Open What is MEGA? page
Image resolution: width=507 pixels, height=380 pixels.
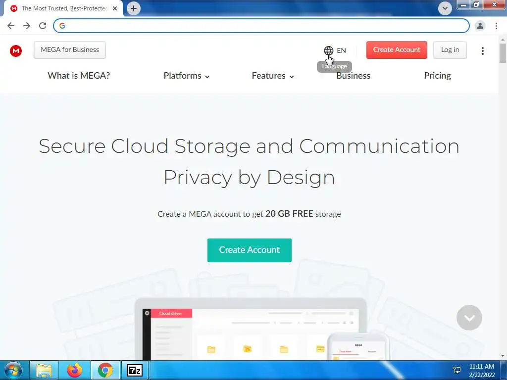click(79, 76)
